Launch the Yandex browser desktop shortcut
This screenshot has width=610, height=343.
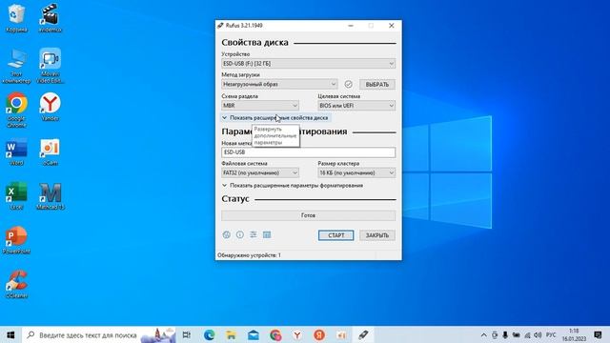click(x=51, y=107)
